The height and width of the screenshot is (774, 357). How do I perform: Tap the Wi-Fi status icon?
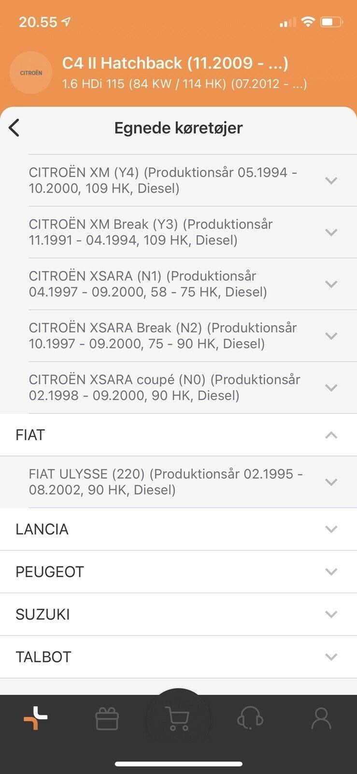307,22
